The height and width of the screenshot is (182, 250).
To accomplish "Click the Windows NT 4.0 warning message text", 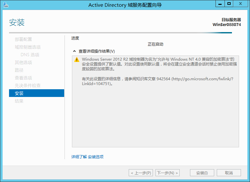I will (x=159, y=64).
